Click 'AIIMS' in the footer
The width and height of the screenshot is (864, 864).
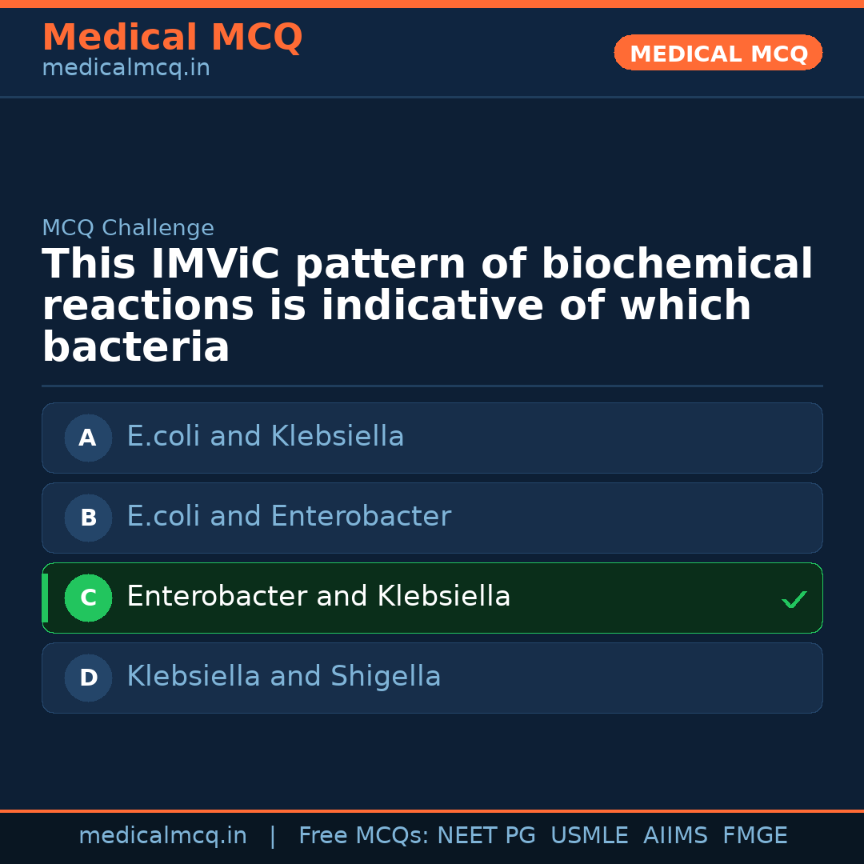675,836
